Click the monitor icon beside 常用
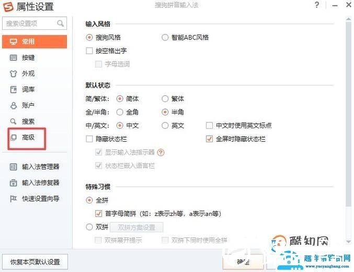 coord(13,41)
